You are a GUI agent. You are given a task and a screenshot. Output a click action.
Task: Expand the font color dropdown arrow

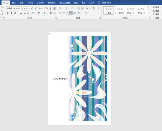47,13
